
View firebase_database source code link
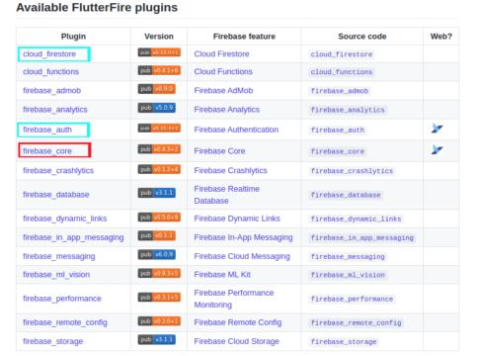pyautogui.click(x=346, y=195)
